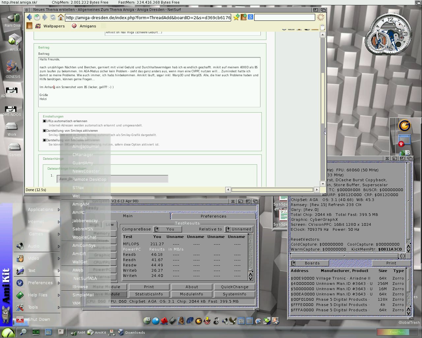Click the NetSurf horizontal scrollbar
Viewport: 422px width, 338px height.
(272, 190)
